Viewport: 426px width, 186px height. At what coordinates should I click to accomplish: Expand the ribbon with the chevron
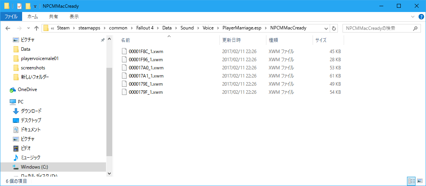(x=414, y=17)
